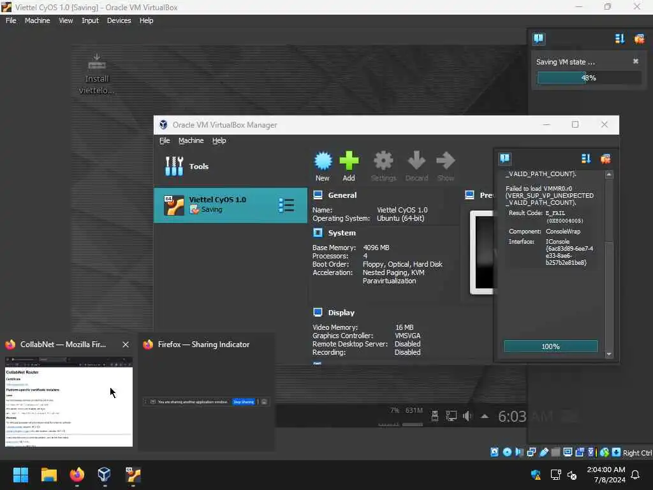653x490 pixels.
Task: Click the display status bar icon
Action: (x=568, y=452)
